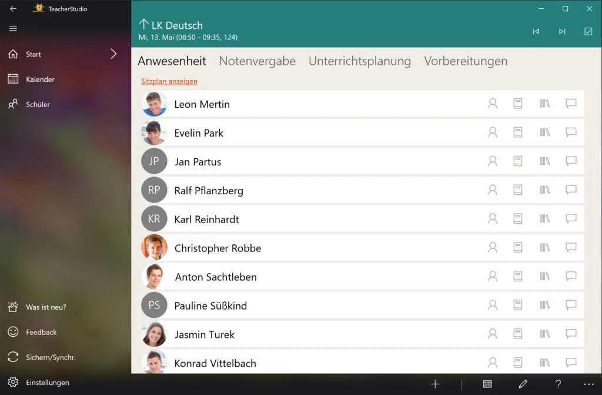Expand the Start chevron arrow
The width and height of the screenshot is (602, 395).
click(113, 54)
